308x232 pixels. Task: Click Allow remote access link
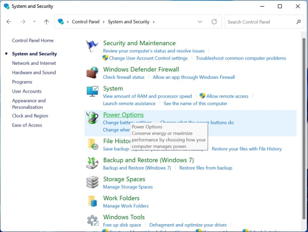[x=227, y=96]
